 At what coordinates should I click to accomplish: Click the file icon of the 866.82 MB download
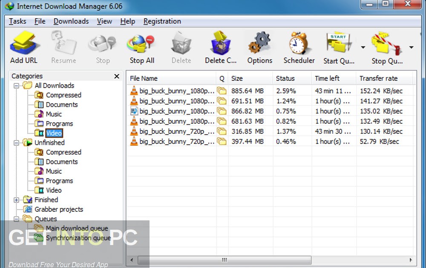134,111
